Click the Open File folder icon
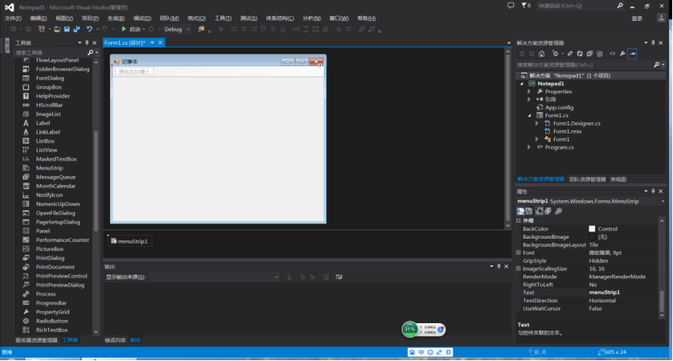This screenshot has width=673, height=361. point(56,29)
